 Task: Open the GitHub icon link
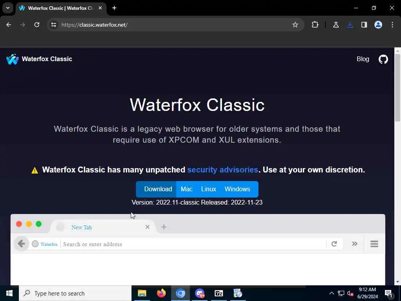coord(383,59)
